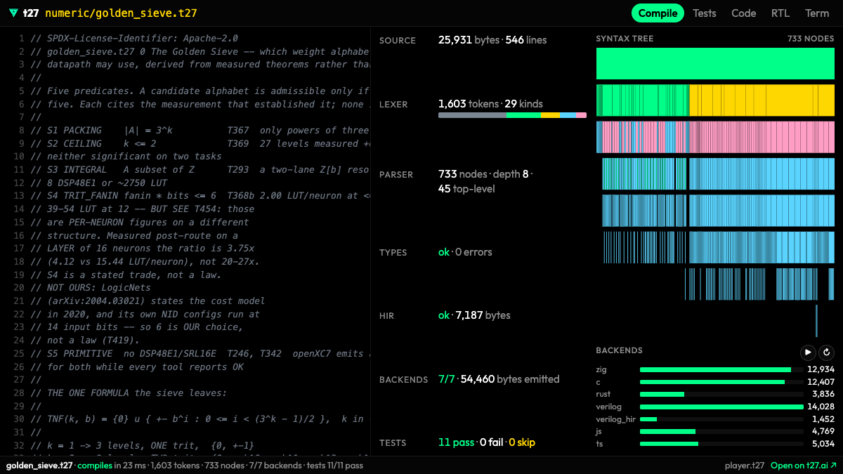
Task: Click the 7/7 54,460 bytes emitted text
Action: tap(499, 379)
